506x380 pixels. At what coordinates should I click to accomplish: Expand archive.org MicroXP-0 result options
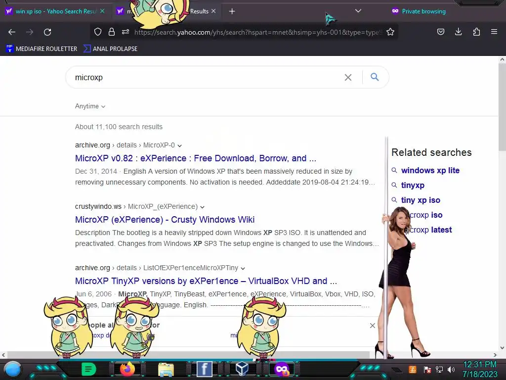coord(180,146)
